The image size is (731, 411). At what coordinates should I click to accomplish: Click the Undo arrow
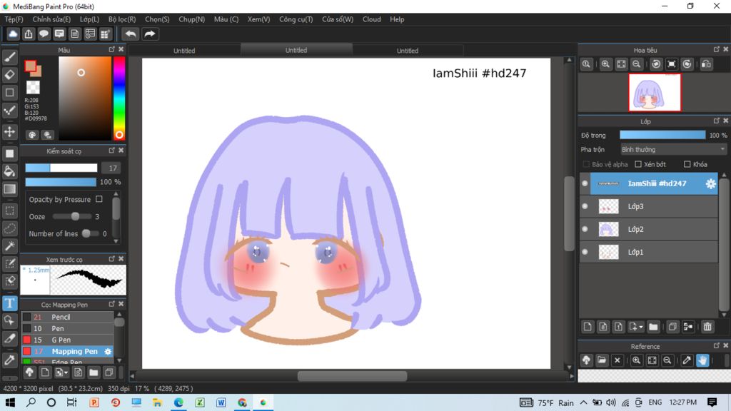(131, 34)
